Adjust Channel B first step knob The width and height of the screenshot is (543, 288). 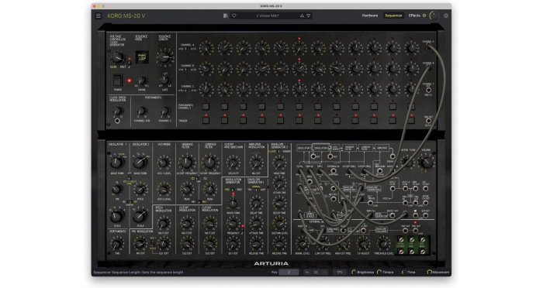206,68
